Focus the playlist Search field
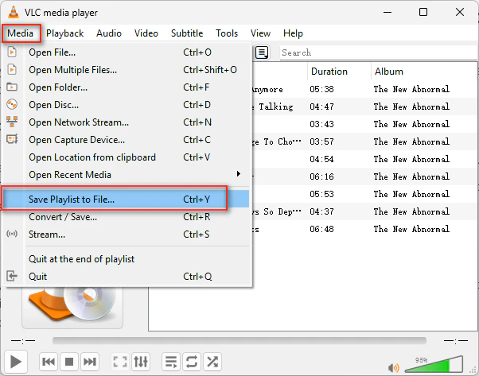Viewport: 479px width, 376px height. tap(378, 52)
